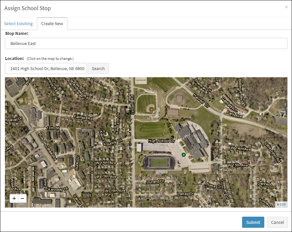The image size is (292, 232).
Task: Click the Sherman Dr street label
Action: 203,85
